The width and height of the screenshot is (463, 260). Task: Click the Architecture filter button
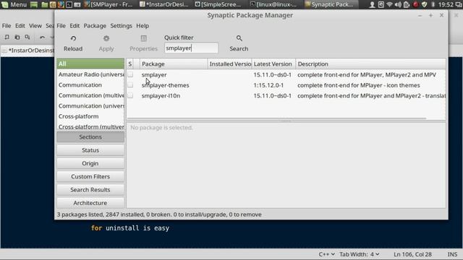click(90, 203)
